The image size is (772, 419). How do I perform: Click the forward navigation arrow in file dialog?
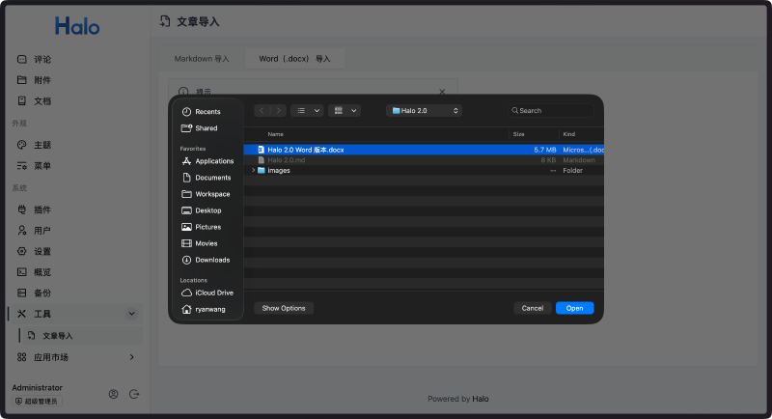click(278, 111)
